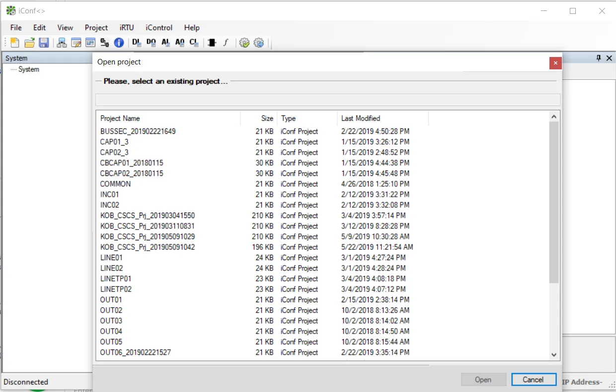
Task: Select project OUT06_201902221527
Action: 136,352
